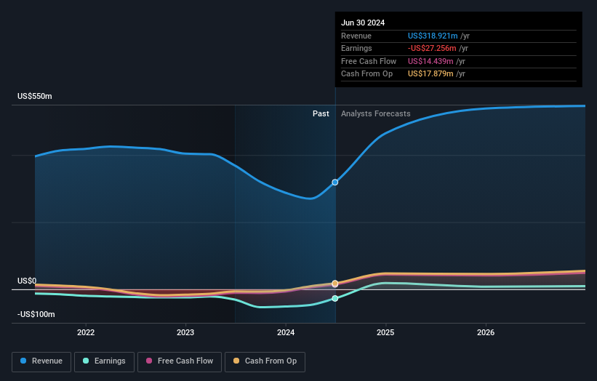Toggle the Cash From Op legend button

click(265, 361)
